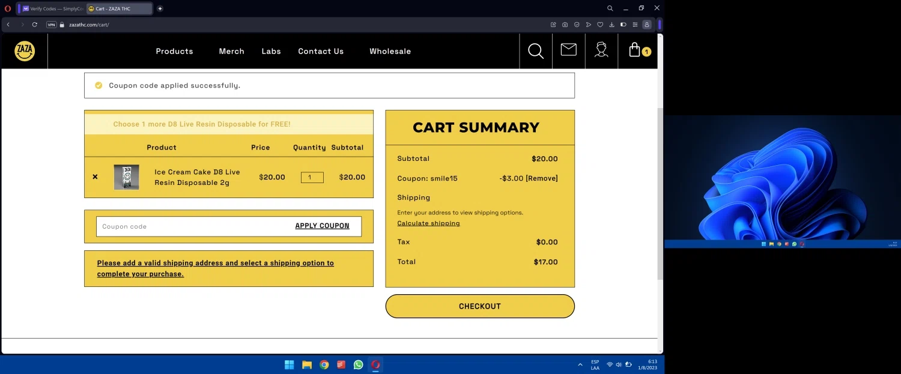901x374 pixels.
Task: Click the site envelope mail icon
Action: [568, 50]
